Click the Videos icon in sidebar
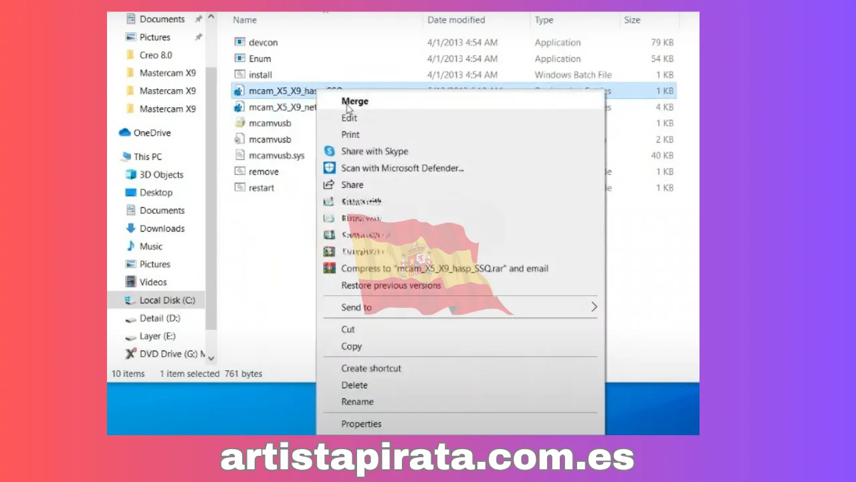Screen dimensions: 856x482 pos(131,282)
